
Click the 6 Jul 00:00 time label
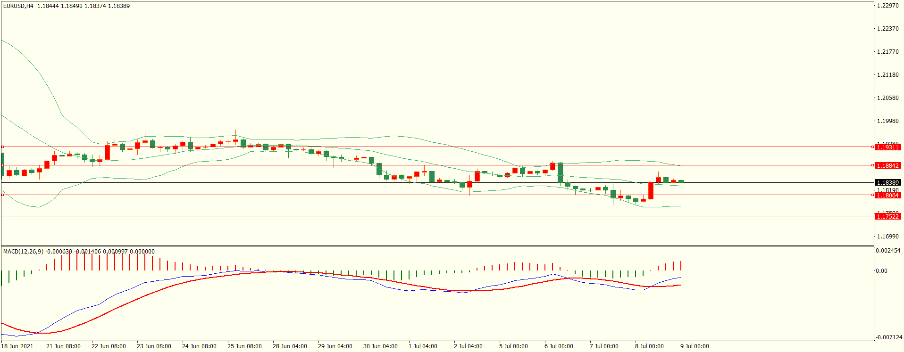(559, 346)
